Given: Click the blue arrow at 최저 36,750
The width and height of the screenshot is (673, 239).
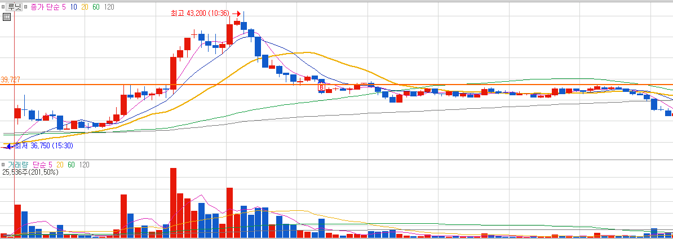Looking at the screenshot, I should [8, 146].
